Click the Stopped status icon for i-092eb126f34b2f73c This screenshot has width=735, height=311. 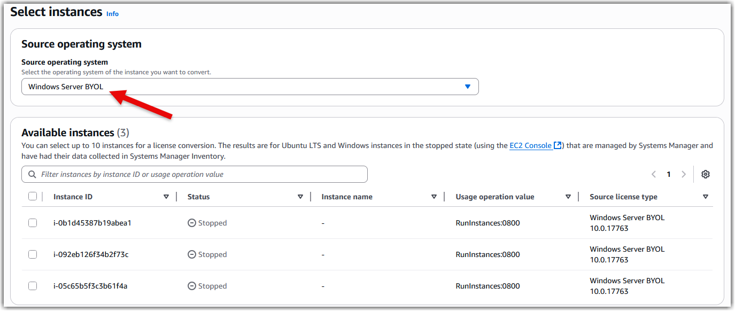click(x=191, y=254)
